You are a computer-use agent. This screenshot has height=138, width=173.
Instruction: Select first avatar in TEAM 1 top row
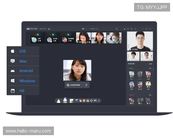pyautogui.click(x=132, y=74)
